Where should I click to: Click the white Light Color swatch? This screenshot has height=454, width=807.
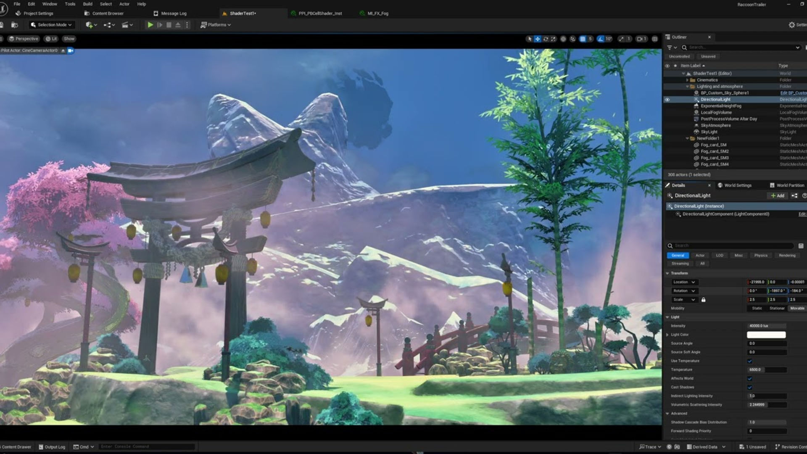pos(766,335)
